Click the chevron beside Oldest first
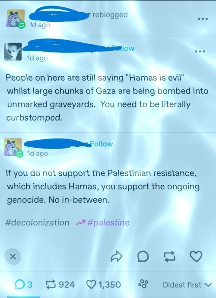 pyautogui.click(x=208, y=285)
